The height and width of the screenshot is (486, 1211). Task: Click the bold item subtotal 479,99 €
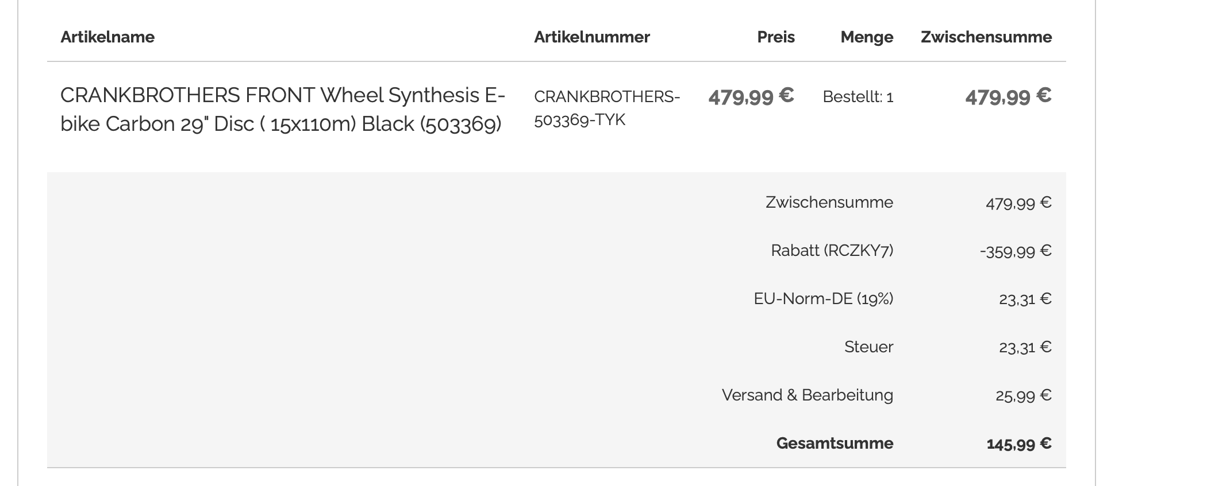pos(1008,96)
